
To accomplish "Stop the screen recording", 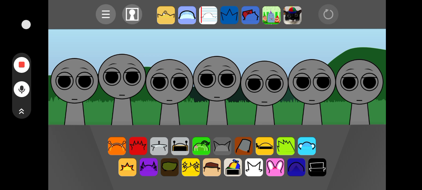I will pos(22,65).
